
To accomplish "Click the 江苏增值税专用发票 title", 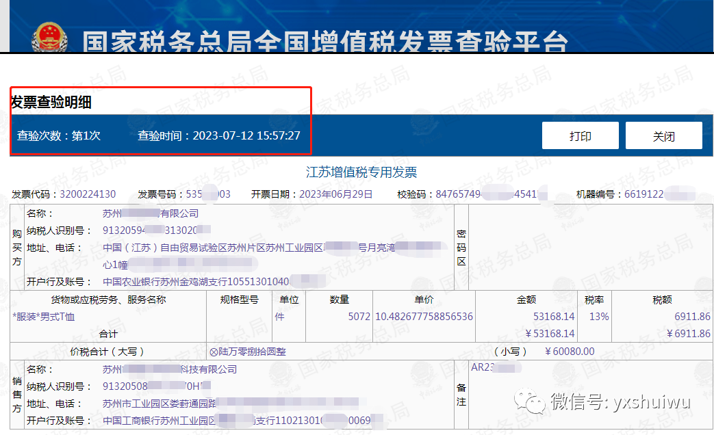I will 361,172.
